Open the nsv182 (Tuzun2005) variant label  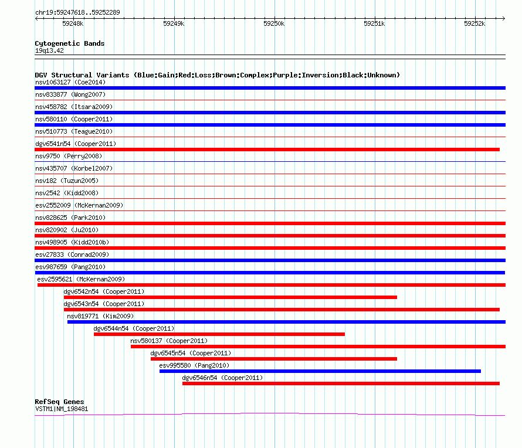67,181
